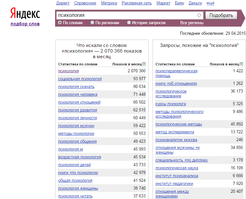This screenshot has height=199, width=246.
Task: Open help icon beside left 'Показов в месяц'
Action: coord(144,64)
